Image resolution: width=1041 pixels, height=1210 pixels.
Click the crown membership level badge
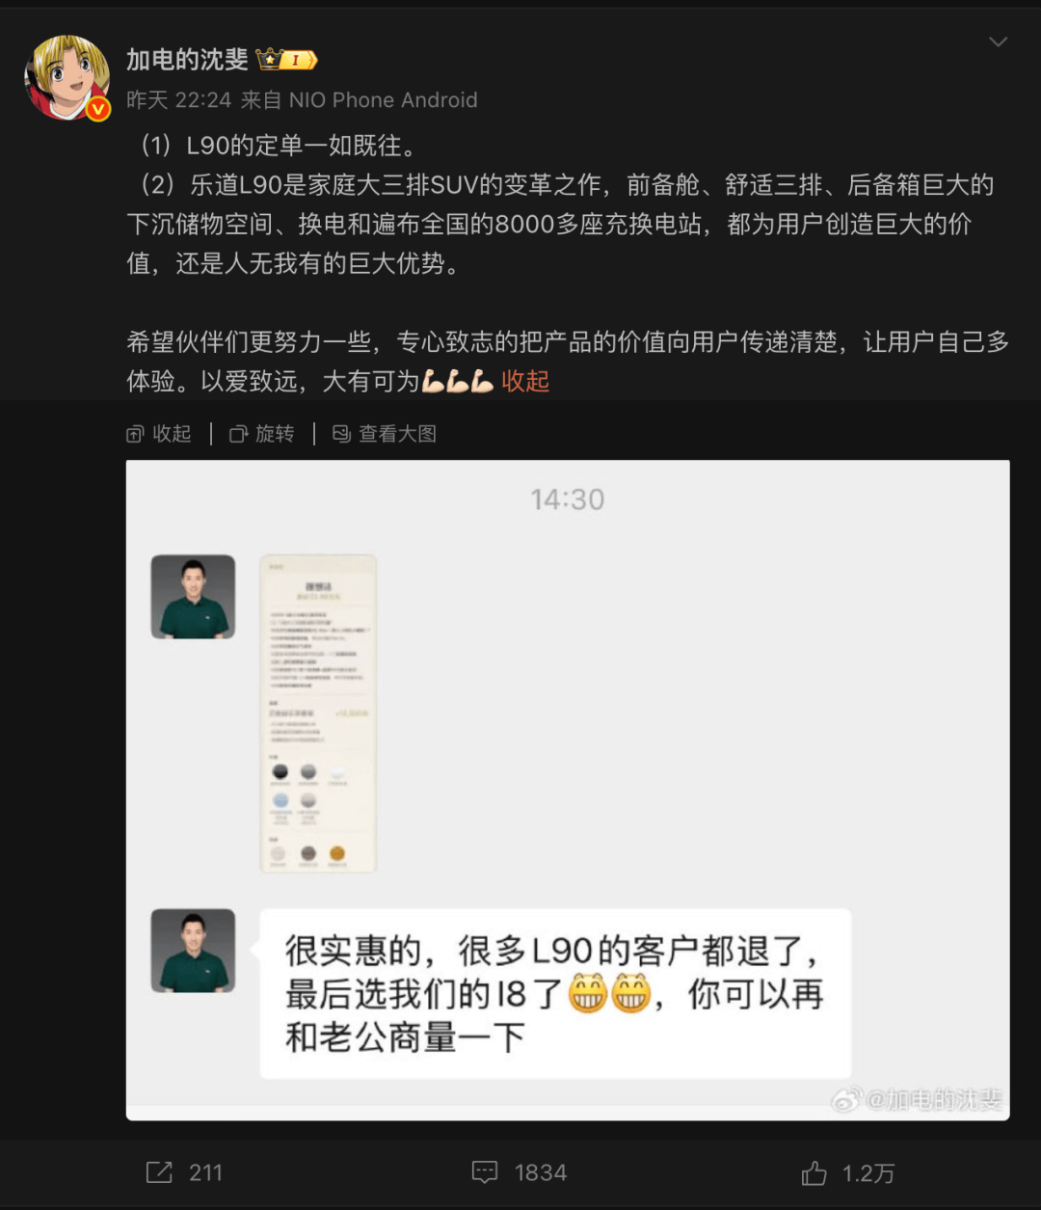coord(286,60)
